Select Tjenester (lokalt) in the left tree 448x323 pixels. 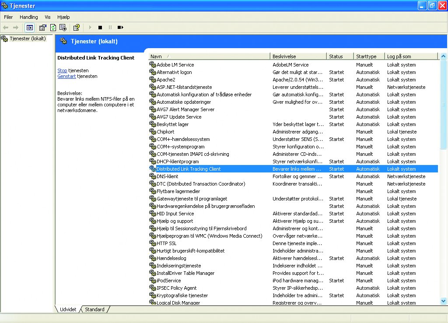[x=28, y=39]
